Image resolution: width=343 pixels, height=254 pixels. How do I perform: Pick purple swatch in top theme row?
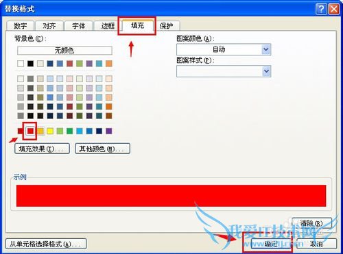89,64
